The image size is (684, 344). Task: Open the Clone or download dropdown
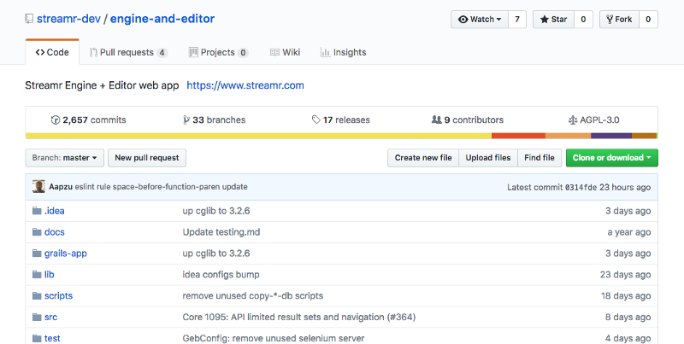pyautogui.click(x=612, y=158)
